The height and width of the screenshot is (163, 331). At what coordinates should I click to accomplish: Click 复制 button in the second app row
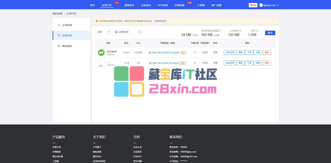coord(183,63)
